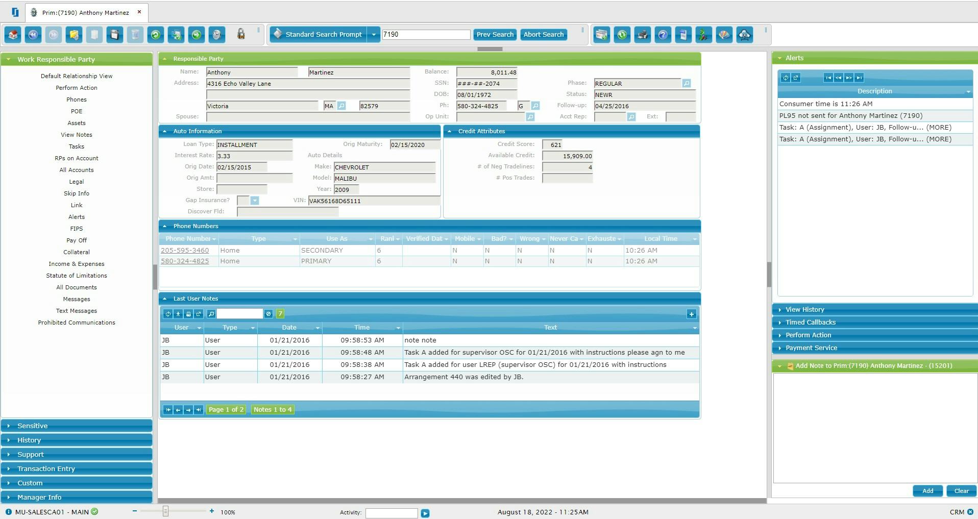The width and height of the screenshot is (978, 519).
Task: Click the print icon in Last User Notes
Action: pos(188,313)
